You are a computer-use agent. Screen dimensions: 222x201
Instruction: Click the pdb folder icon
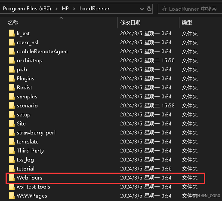(x=12, y=69)
